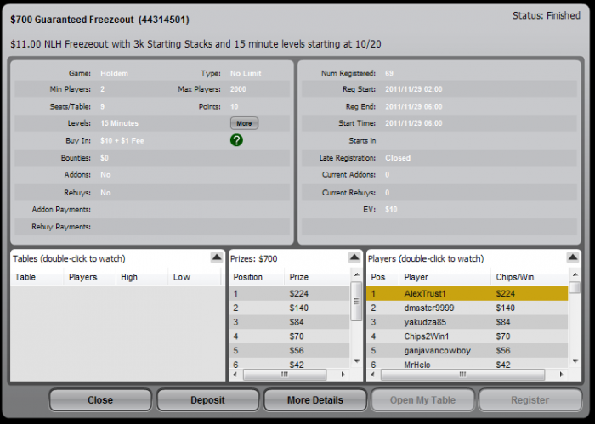Open the More levels button

pyautogui.click(x=244, y=123)
